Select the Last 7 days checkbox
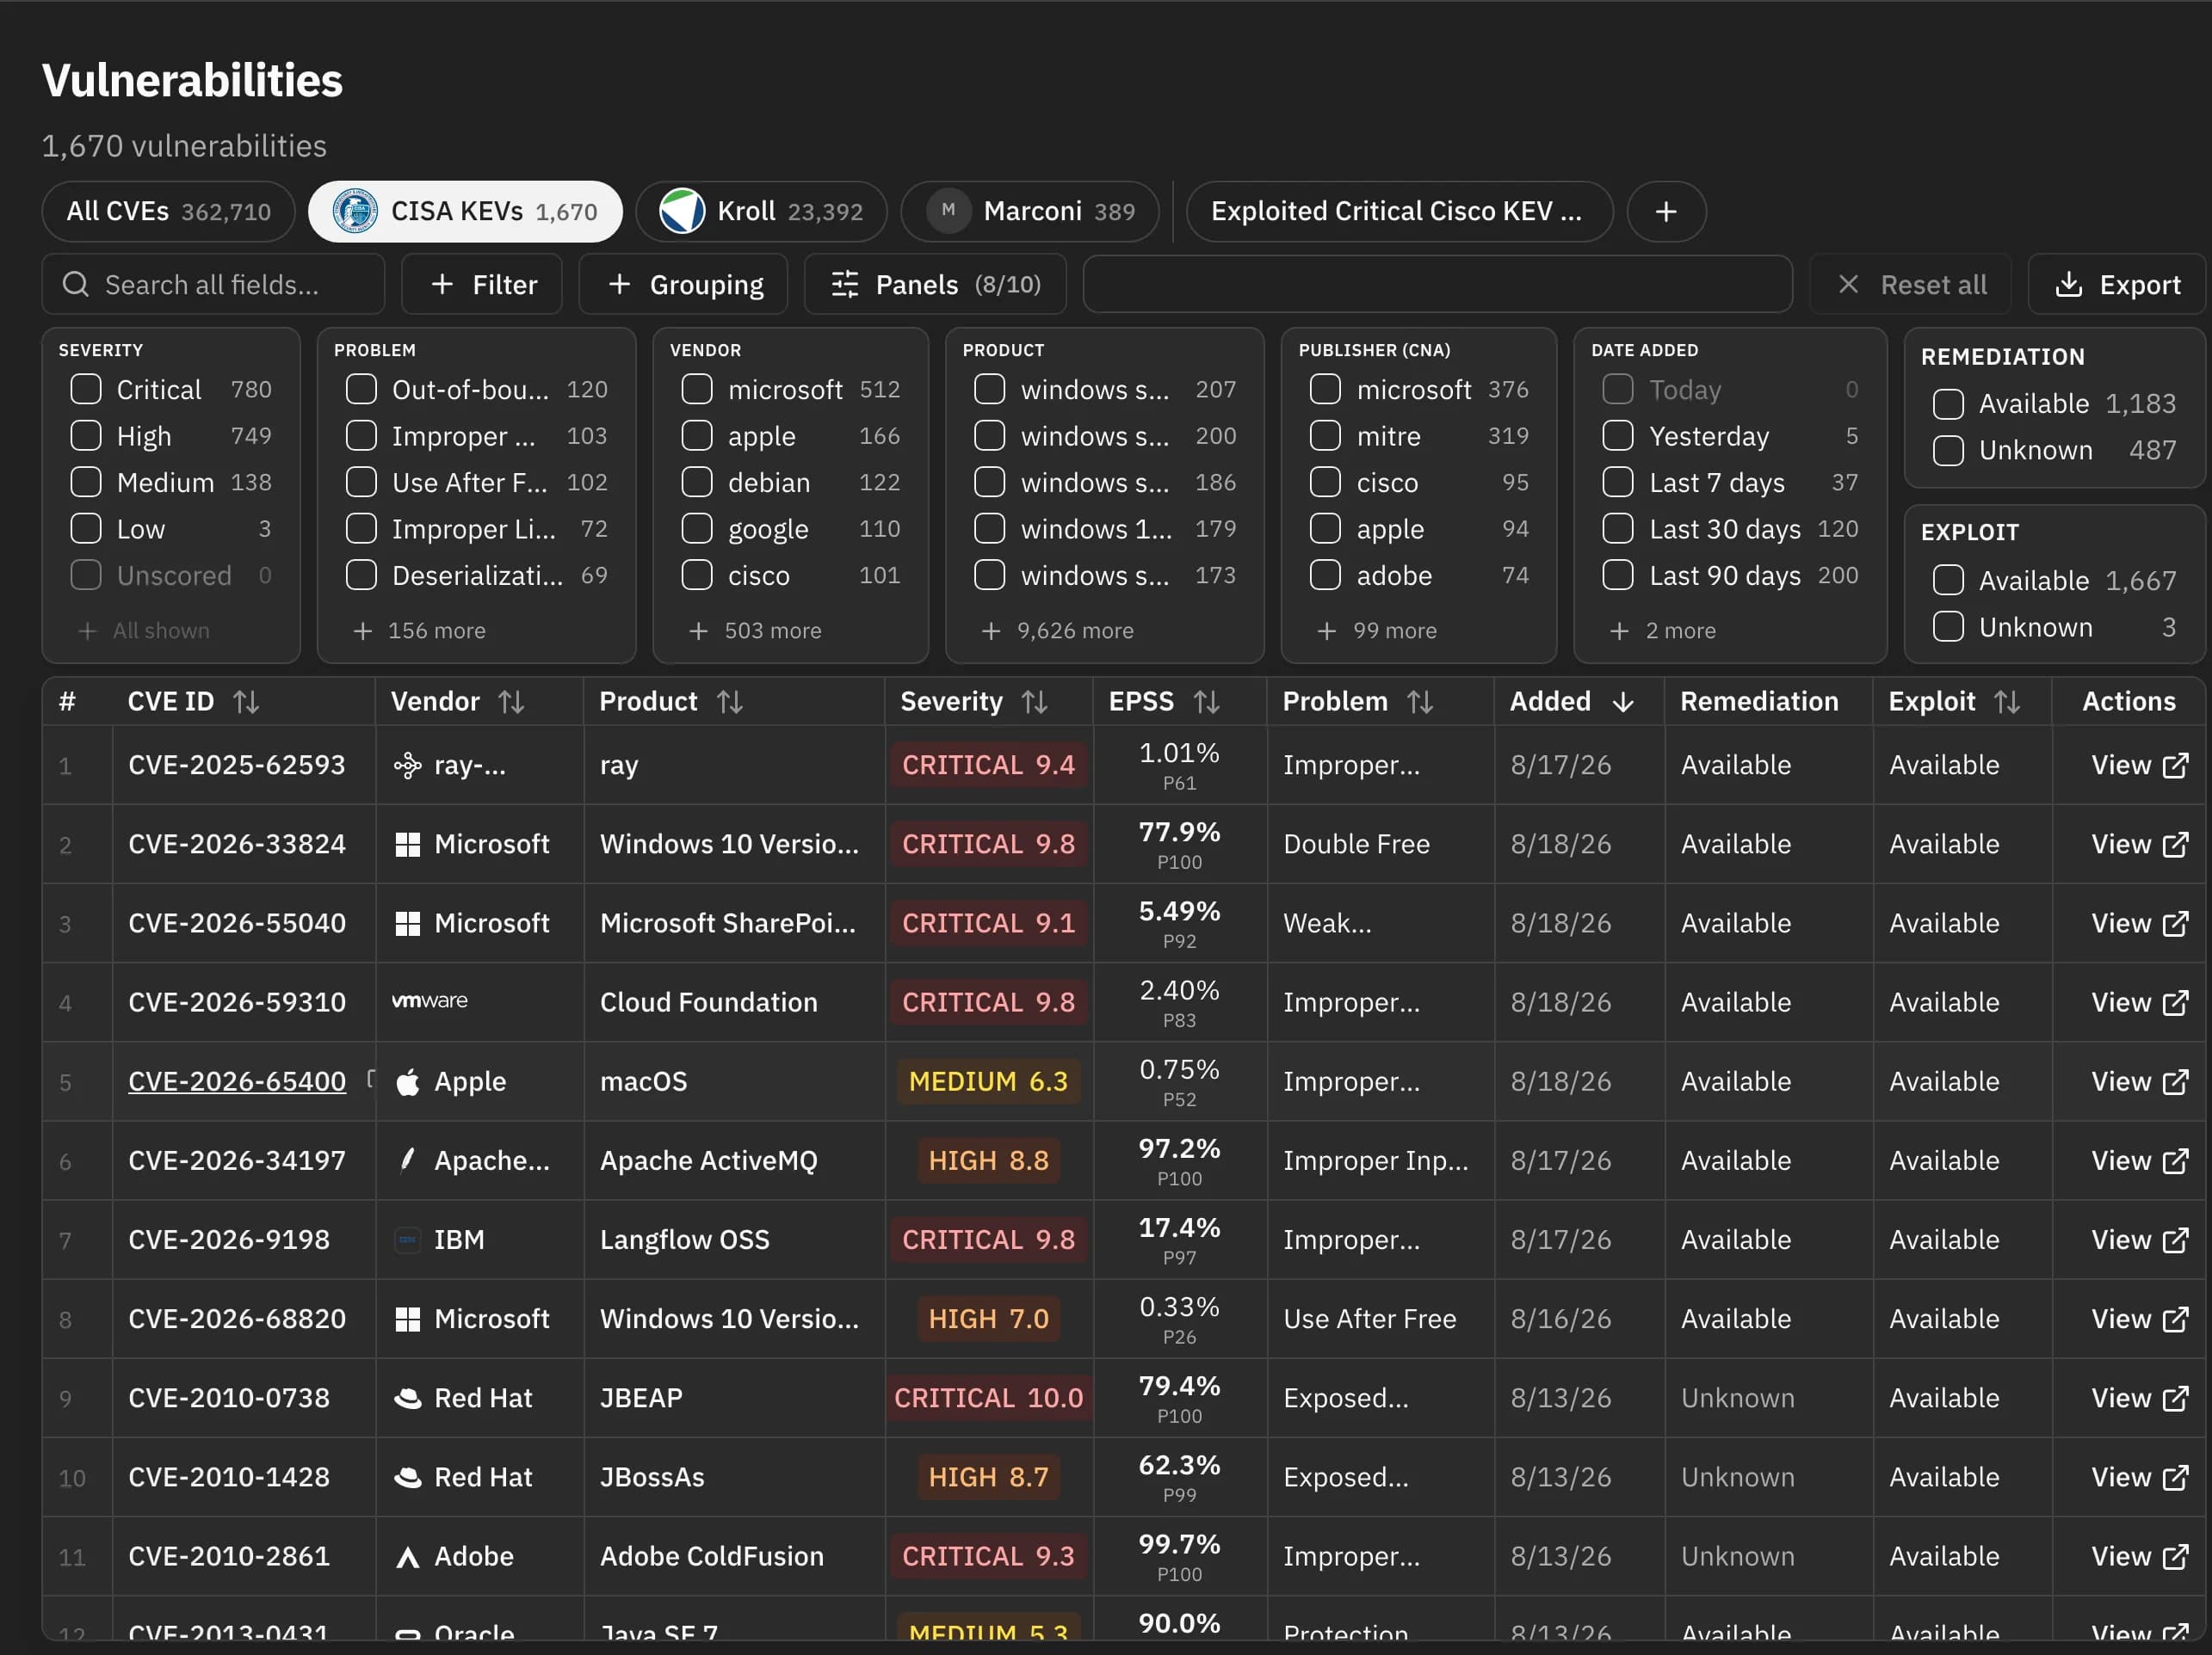The height and width of the screenshot is (1655, 2212). click(x=1618, y=482)
